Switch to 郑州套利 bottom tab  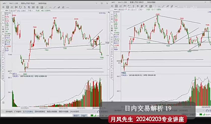point(9,111)
